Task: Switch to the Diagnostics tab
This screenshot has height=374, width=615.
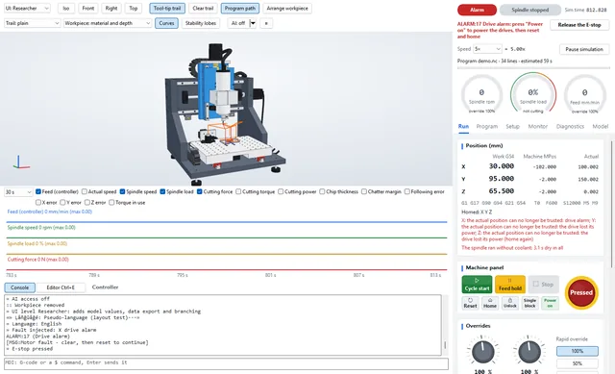Action: (x=570, y=126)
